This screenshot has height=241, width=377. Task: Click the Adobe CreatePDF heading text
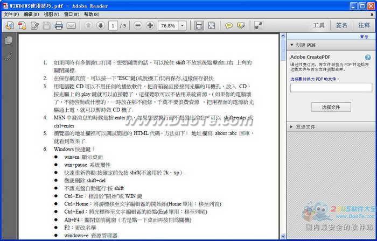click(310, 57)
